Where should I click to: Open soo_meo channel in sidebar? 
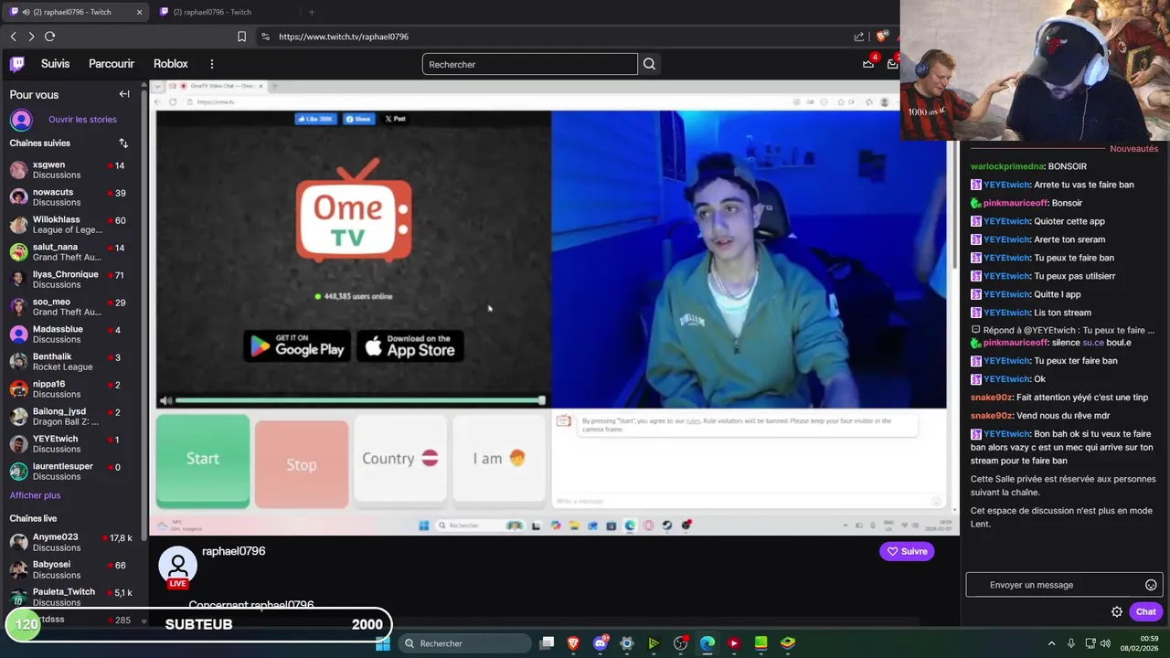click(70, 307)
